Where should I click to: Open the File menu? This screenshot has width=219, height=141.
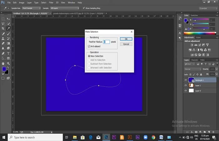click(x=9, y=3)
